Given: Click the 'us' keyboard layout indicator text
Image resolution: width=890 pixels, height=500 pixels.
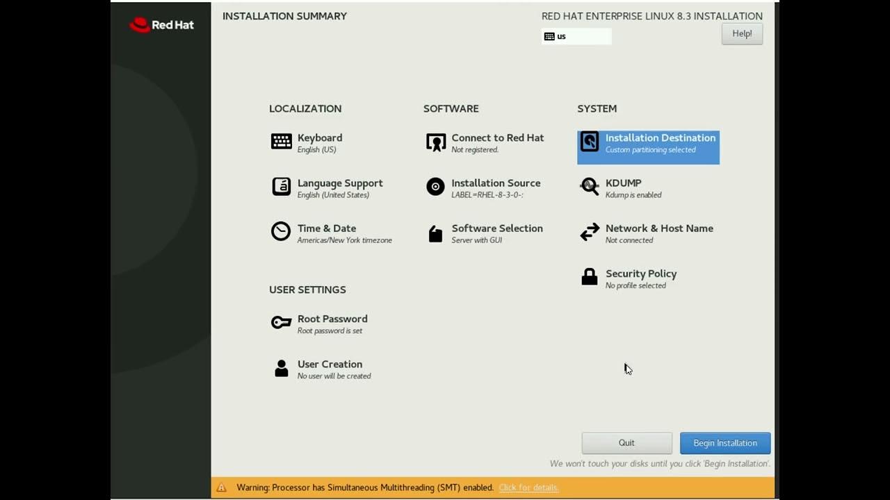Looking at the screenshot, I should point(561,36).
